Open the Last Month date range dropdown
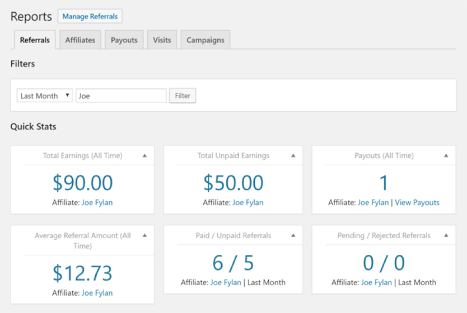The height and width of the screenshot is (313, 467). coord(45,96)
